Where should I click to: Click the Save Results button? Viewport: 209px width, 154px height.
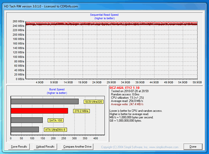(19, 147)
